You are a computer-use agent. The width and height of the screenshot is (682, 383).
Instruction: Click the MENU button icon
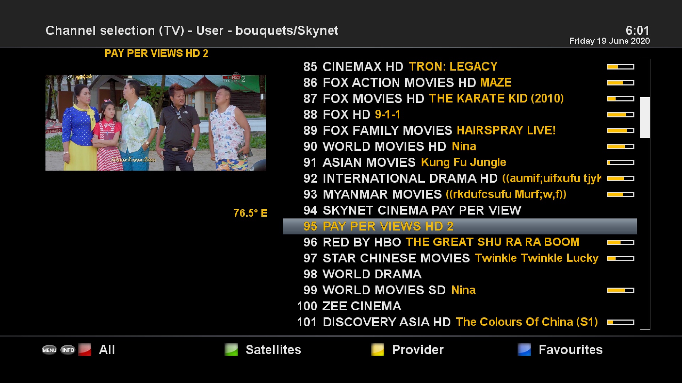click(x=49, y=350)
